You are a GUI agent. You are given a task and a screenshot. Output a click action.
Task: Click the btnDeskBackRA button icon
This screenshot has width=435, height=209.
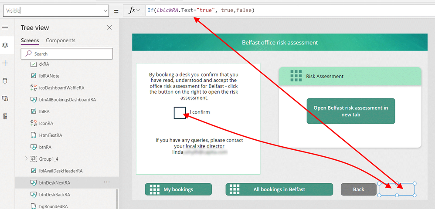[x=34, y=195]
